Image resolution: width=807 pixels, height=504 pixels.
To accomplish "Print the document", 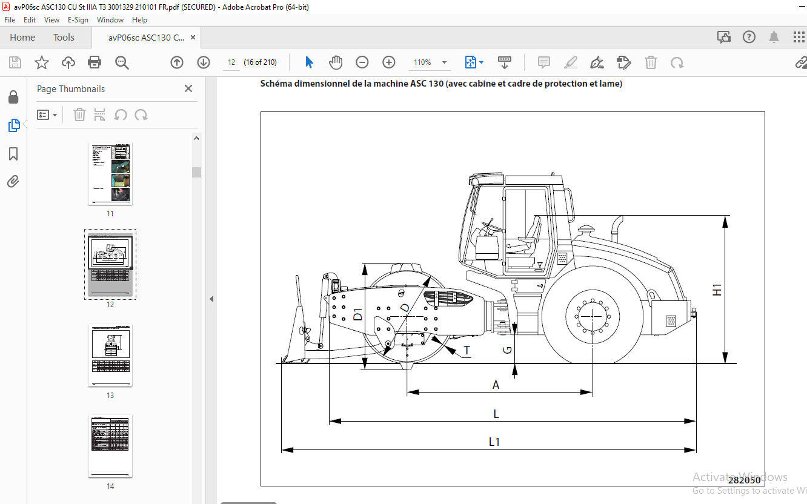I will click(95, 62).
